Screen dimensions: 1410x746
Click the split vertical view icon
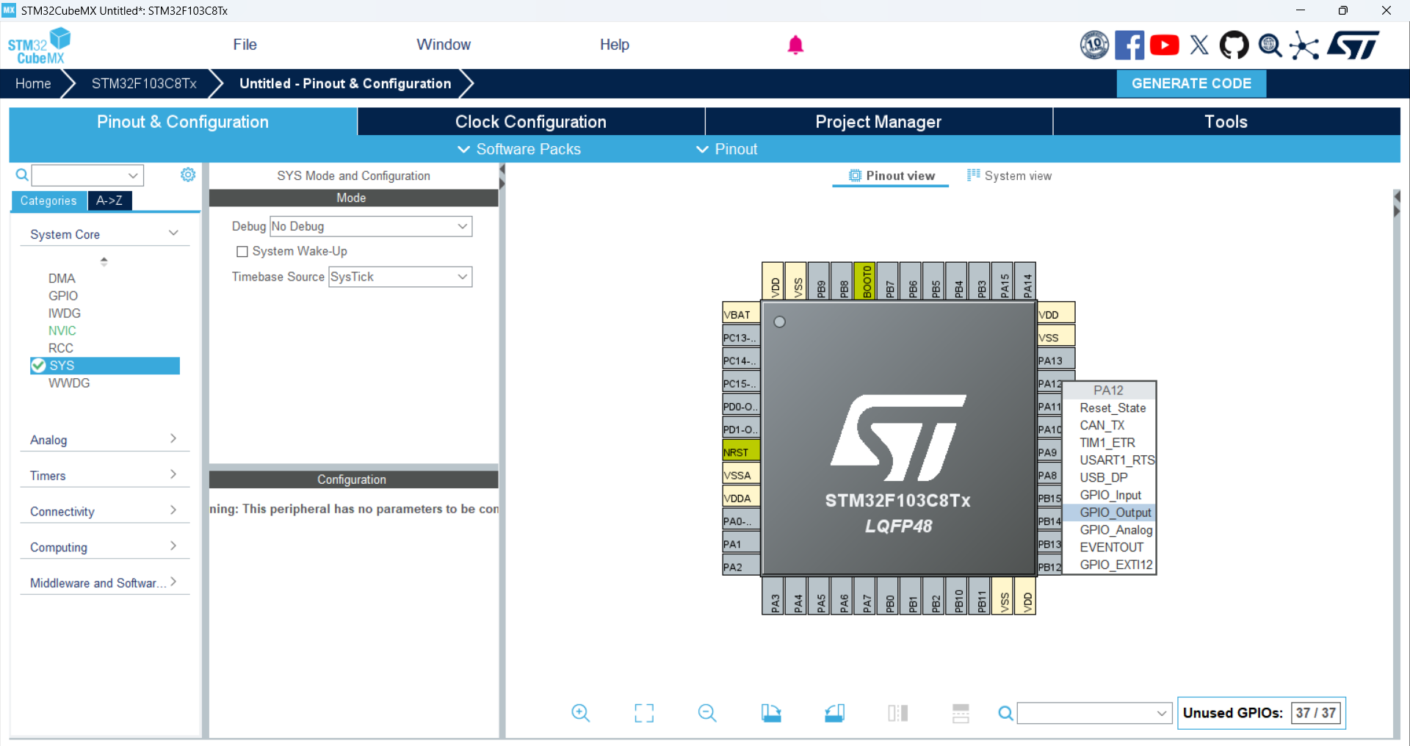coord(897,713)
